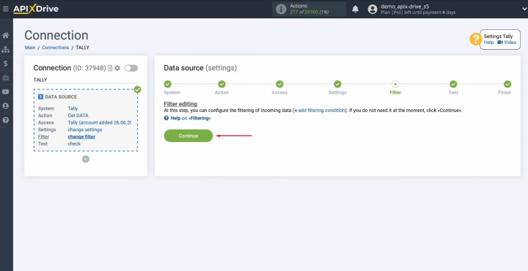The image size is (528, 271).
Task: Toggle the connection on/off switch
Action: 131,68
